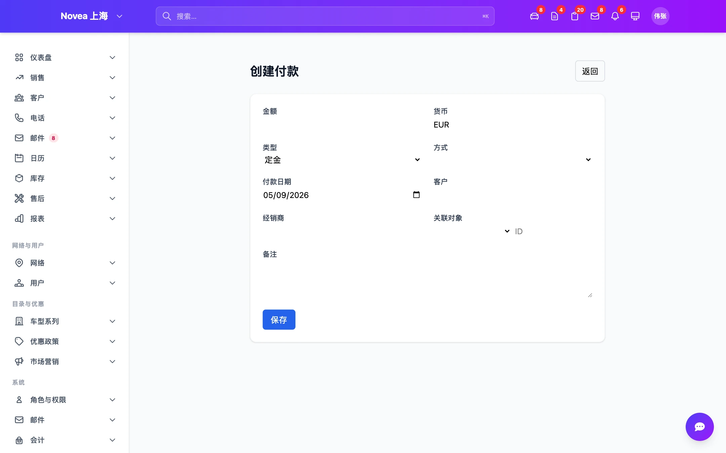Click the 销售 trending arrow icon
This screenshot has height=453, width=726.
[19, 78]
